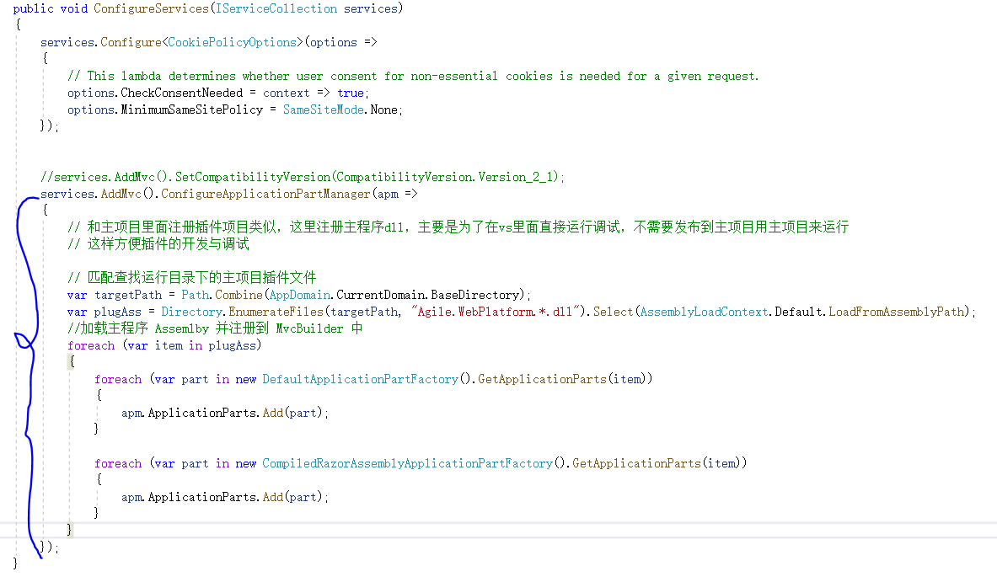The image size is (997, 582).
Task: Click the ConfigureApplicationPartManager method call
Action: tap(265, 194)
